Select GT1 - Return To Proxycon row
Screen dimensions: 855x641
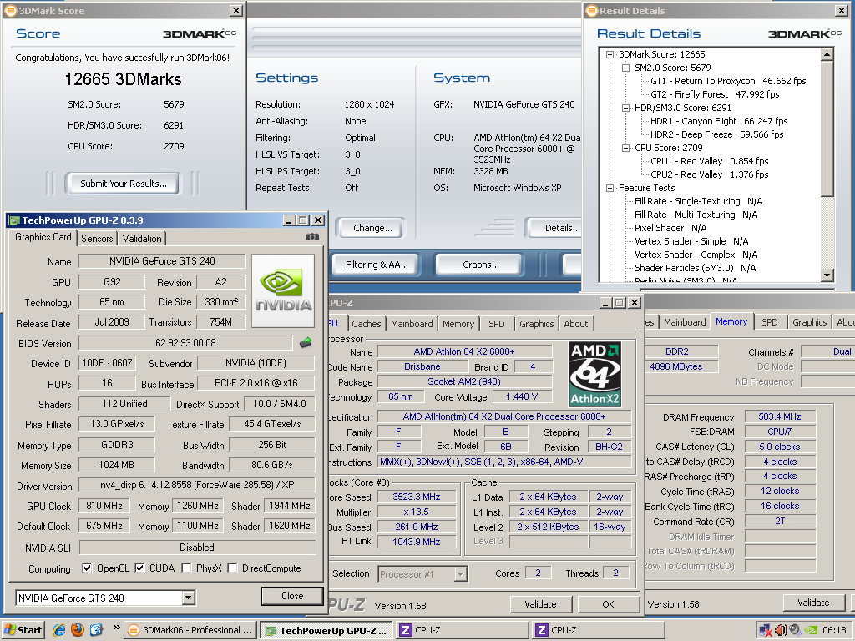pos(728,81)
